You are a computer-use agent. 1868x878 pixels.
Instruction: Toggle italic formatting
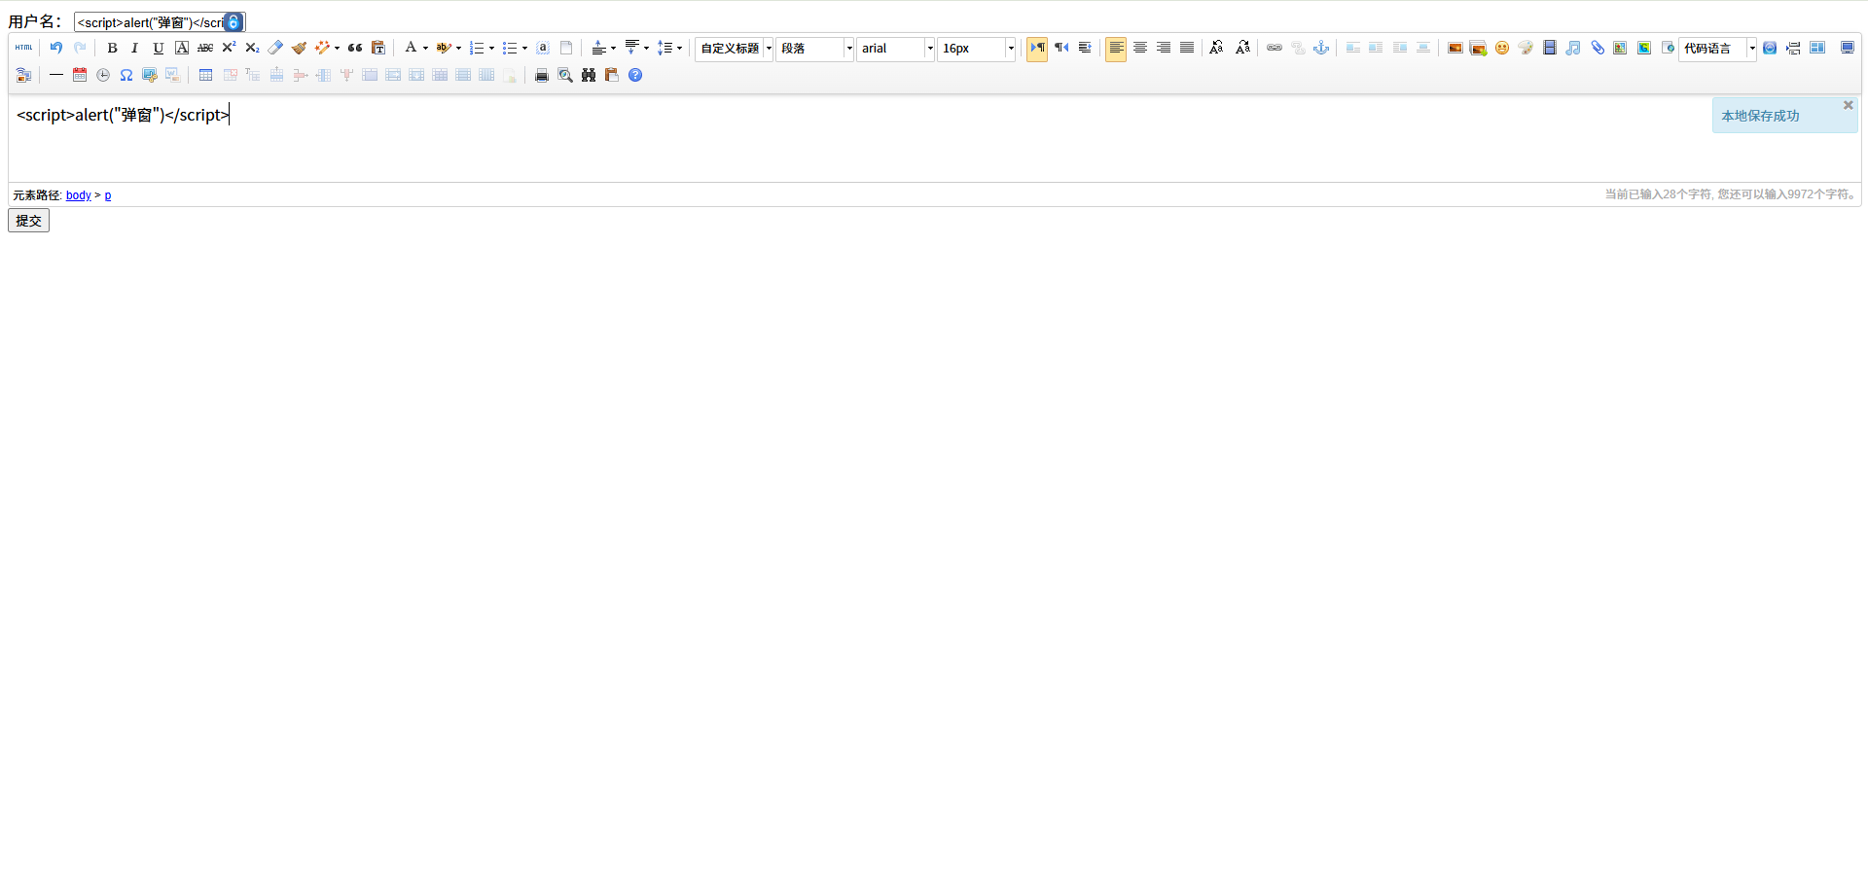(x=135, y=48)
